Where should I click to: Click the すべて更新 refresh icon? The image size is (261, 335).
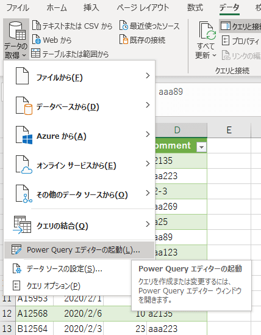point(207,31)
